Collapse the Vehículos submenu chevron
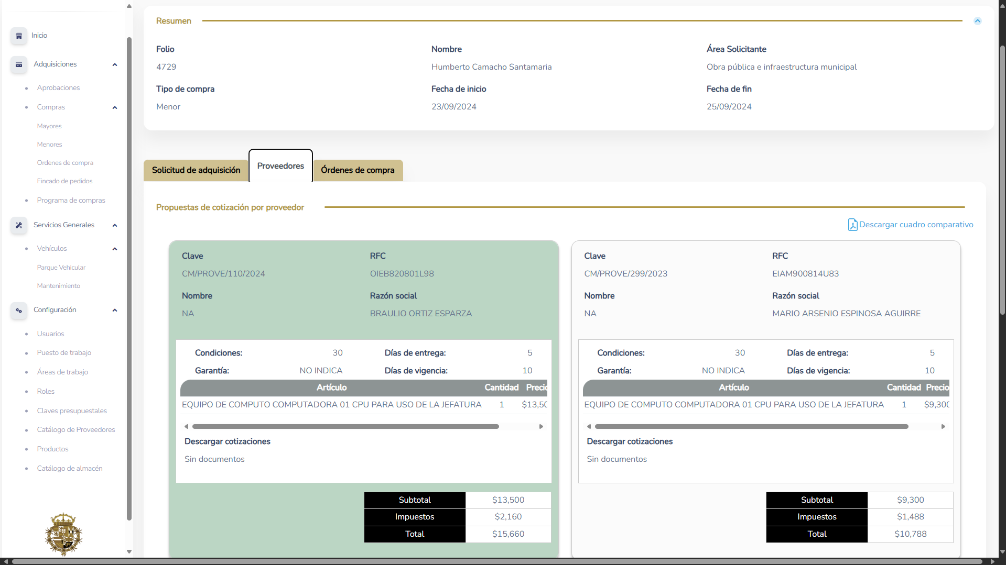 click(x=115, y=249)
